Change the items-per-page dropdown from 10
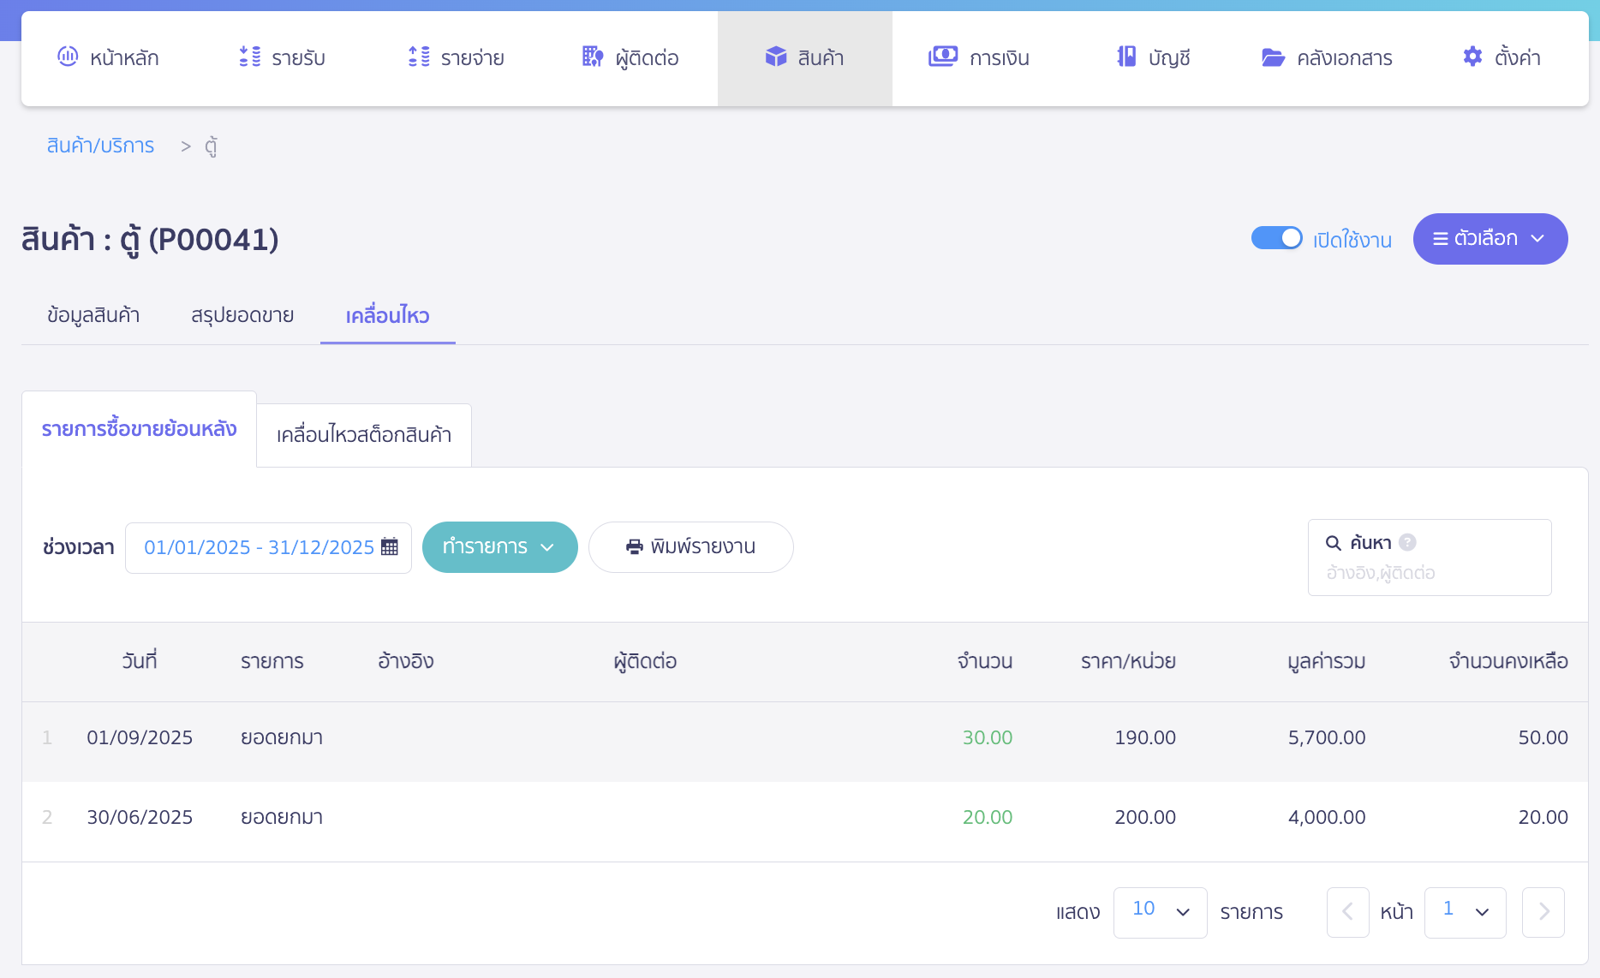1600x978 pixels. click(1160, 912)
